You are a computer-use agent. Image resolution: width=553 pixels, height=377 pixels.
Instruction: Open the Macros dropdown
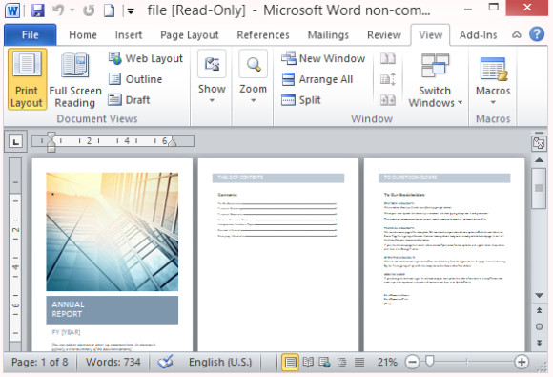493,80
